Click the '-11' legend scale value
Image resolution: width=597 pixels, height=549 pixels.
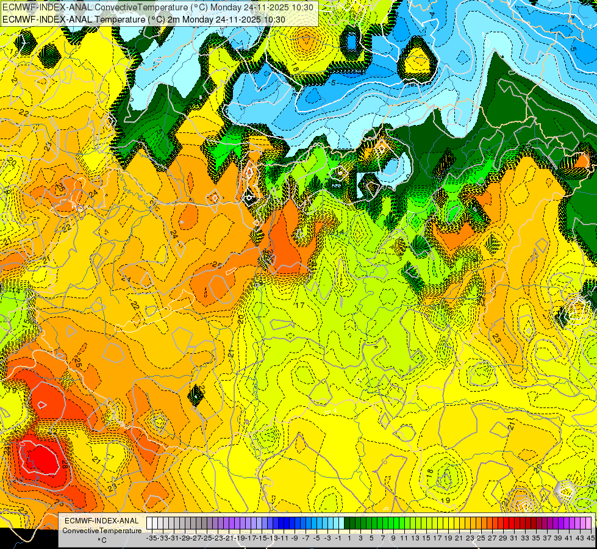pos(284,539)
